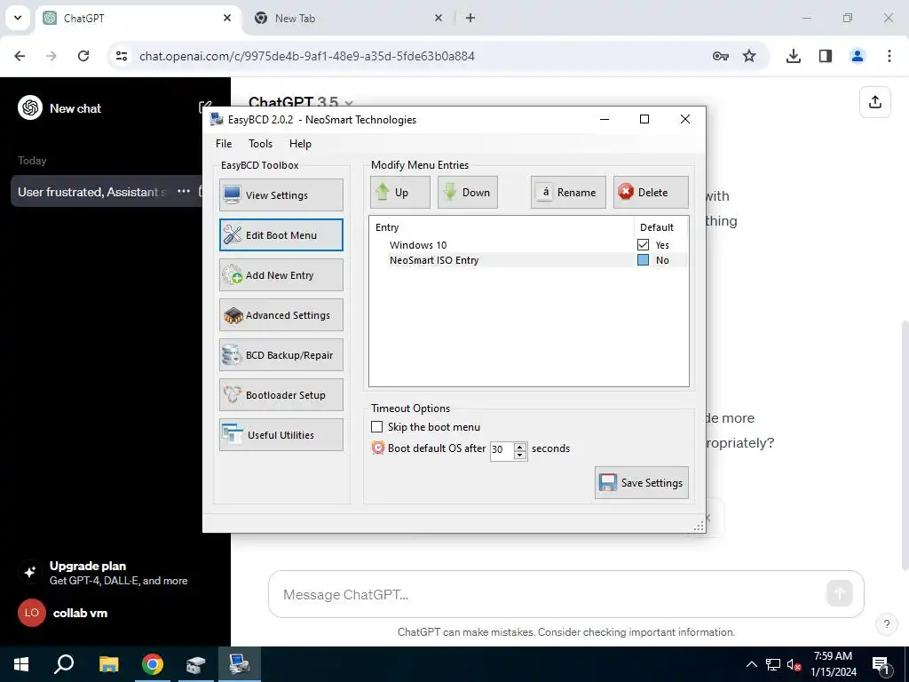
Task: Open Chrome three-dot menu
Action: point(889,56)
